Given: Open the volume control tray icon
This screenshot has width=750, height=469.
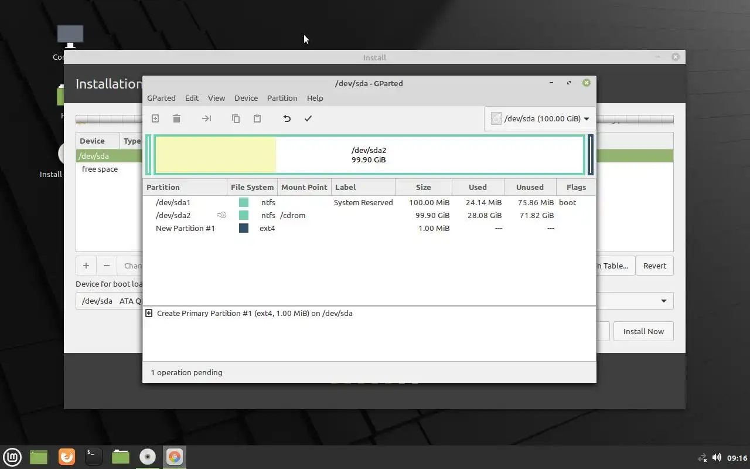Looking at the screenshot, I should click(x=717, y=457).
